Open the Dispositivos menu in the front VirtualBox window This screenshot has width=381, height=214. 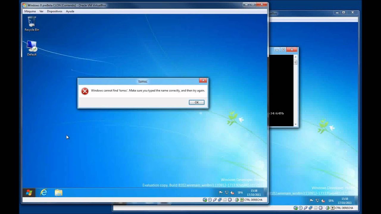click(x=54, y=11)
